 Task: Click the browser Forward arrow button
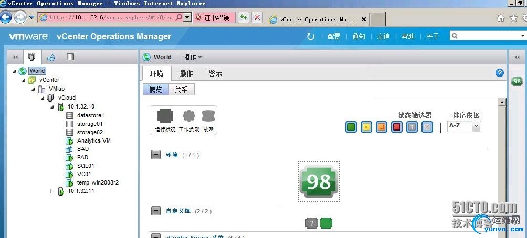coord(20,17)
